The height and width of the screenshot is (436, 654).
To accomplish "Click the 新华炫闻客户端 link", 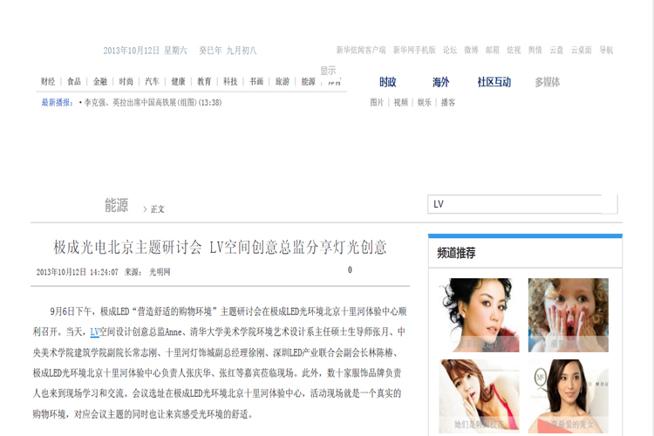I will click(x=361, y=50).
